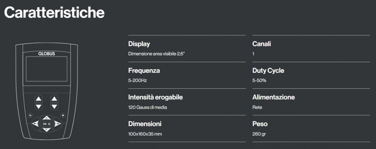
Task: Click the right down-arrow button on the device
Action: click(55, 106)
